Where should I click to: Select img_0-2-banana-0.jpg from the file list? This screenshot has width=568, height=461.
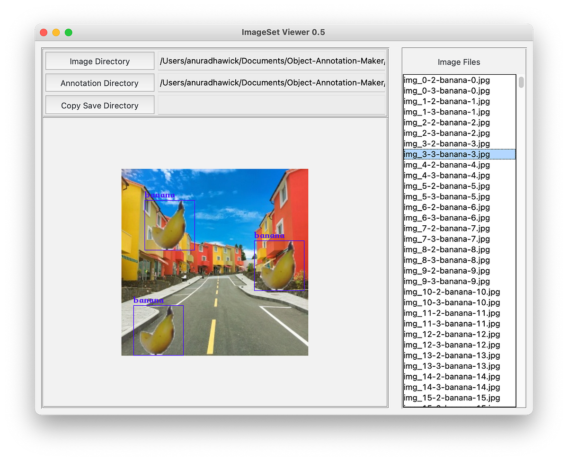[x=446, y=80]
